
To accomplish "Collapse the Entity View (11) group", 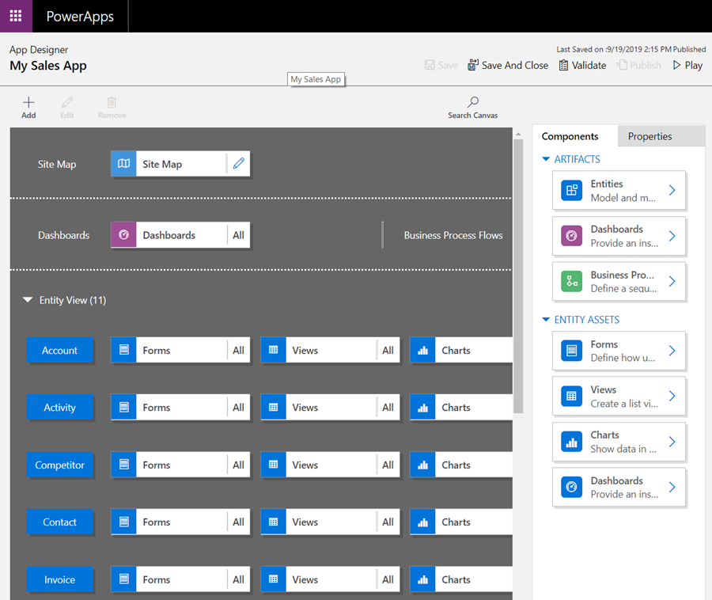I will pos(28,300).
